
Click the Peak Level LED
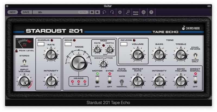17,51
